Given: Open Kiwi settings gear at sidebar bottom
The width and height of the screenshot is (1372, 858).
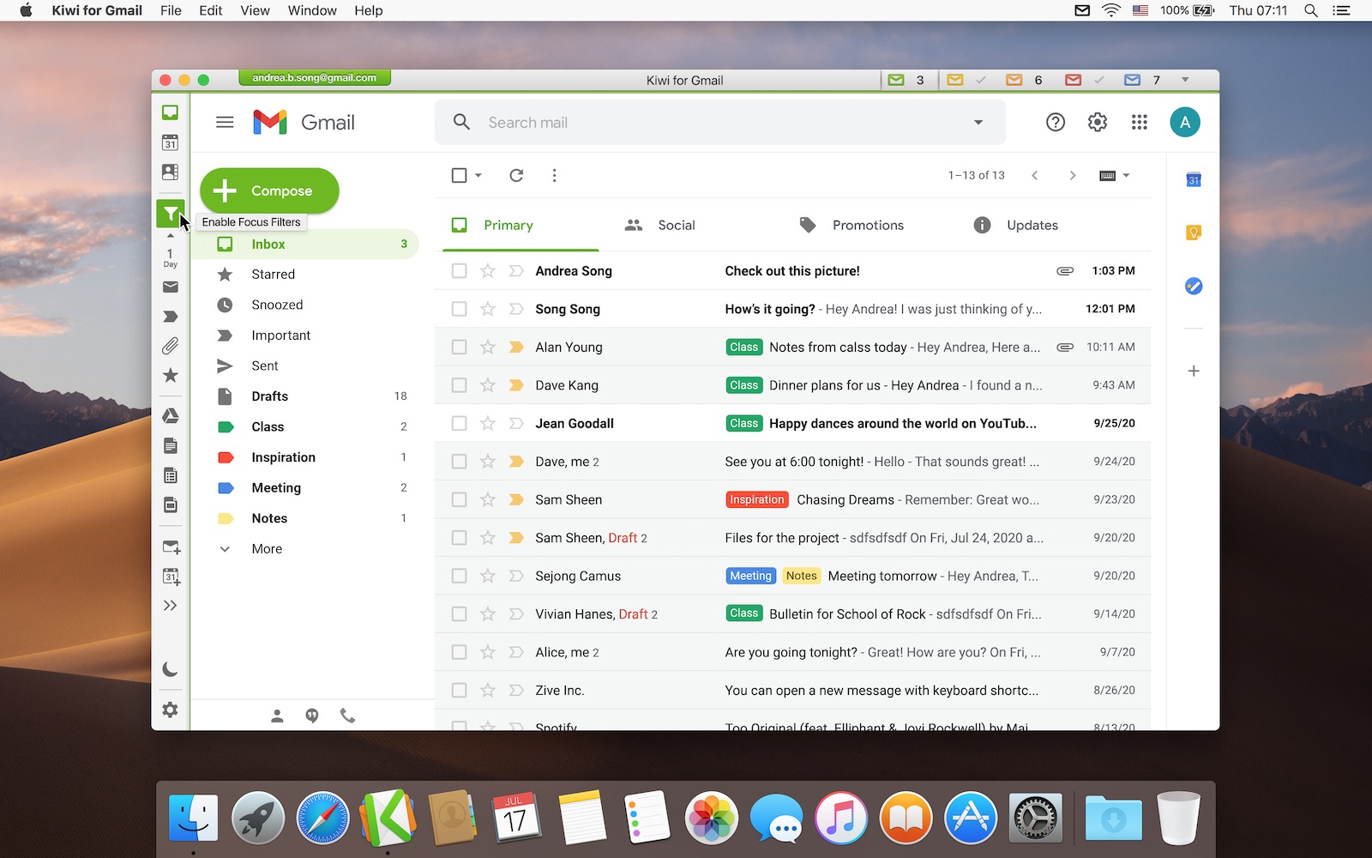Looking at the screenshot, I should (171, 710).
